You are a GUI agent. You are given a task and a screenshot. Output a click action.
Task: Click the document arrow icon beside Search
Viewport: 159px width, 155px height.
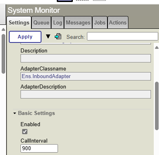click(x=58, y=36)
